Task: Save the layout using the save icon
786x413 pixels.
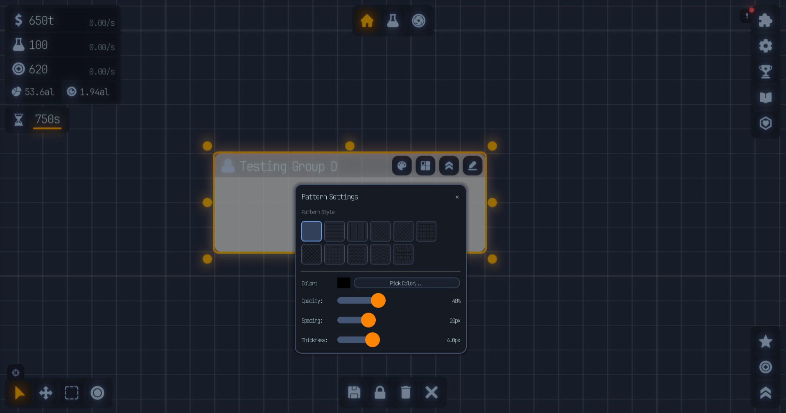Action: (354, 393)
